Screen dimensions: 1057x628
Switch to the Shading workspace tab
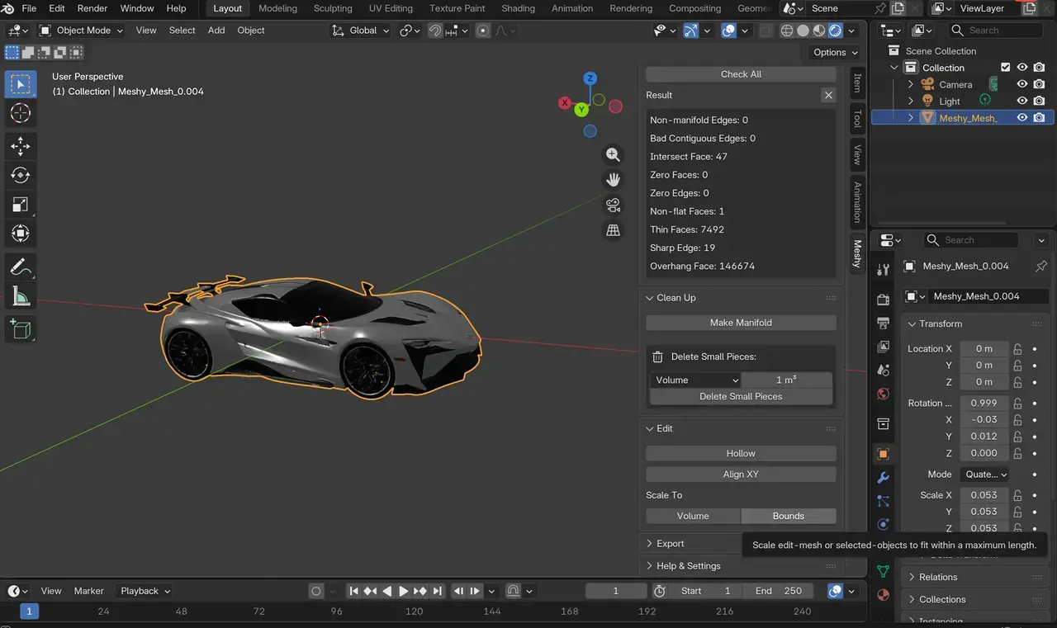(x=518, y=8)
